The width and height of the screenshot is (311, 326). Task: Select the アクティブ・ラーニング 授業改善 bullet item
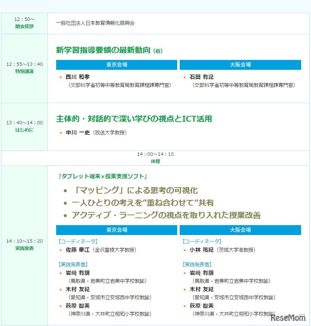point(166,215)
